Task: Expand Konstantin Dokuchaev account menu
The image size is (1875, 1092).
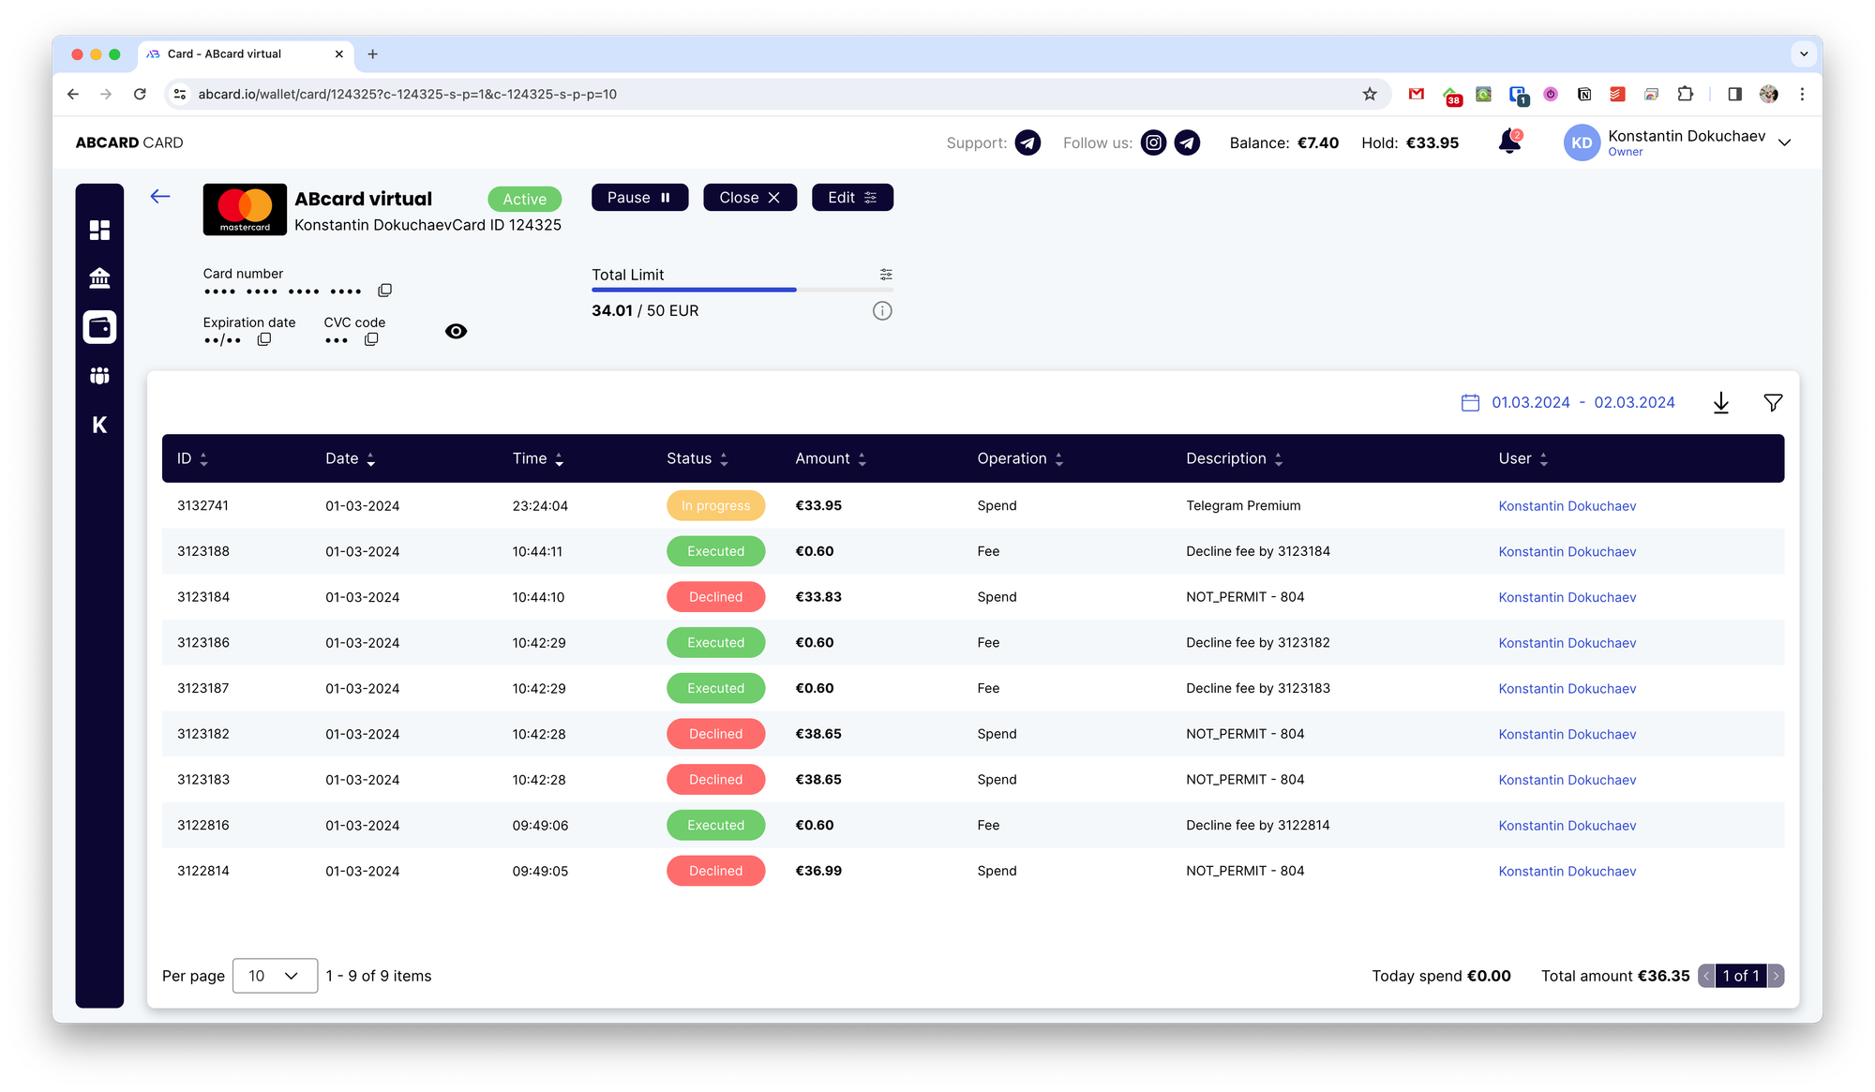Action: (x=1784, y=142)
